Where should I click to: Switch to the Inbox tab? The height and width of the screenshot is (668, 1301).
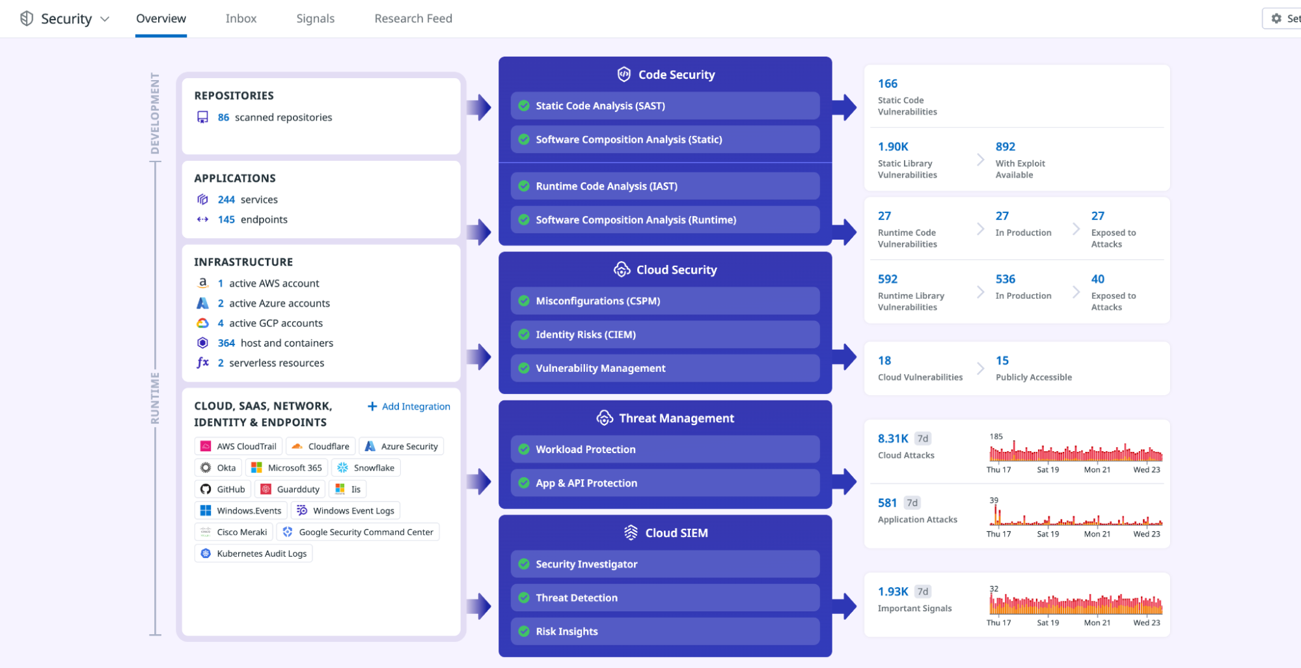click(x=241, y=18)
